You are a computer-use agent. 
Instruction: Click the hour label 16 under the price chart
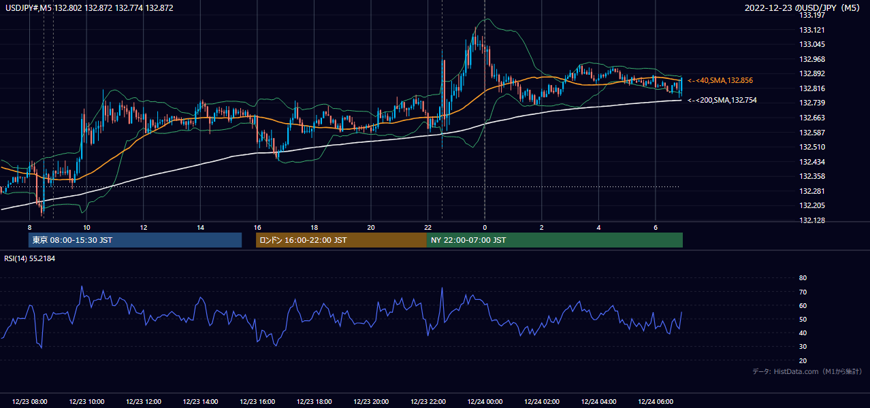click(257, 227)
